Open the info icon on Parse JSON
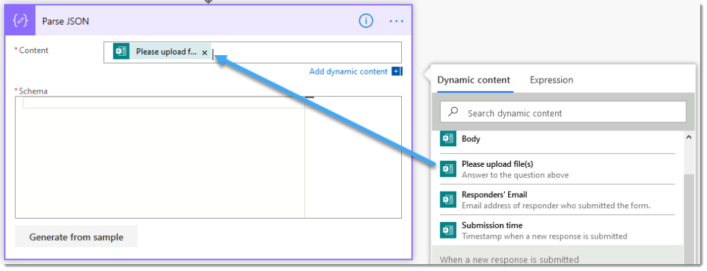 click(x=366, y=21)
